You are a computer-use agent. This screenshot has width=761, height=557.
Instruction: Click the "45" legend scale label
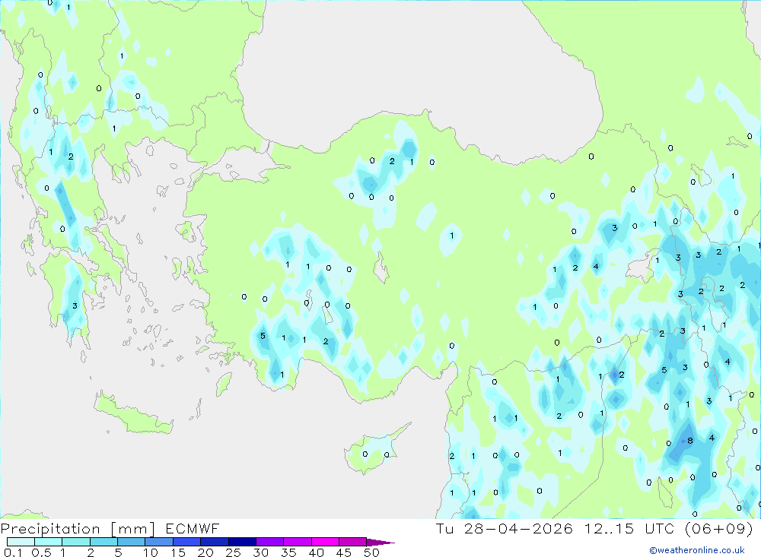[344, 552]
